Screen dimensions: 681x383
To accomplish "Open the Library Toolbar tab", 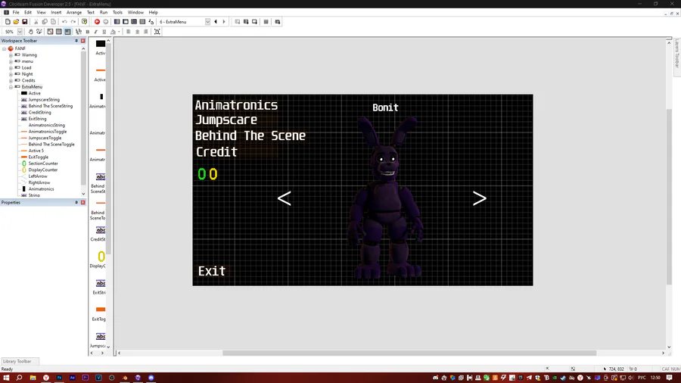I will [x=18, y=361].
